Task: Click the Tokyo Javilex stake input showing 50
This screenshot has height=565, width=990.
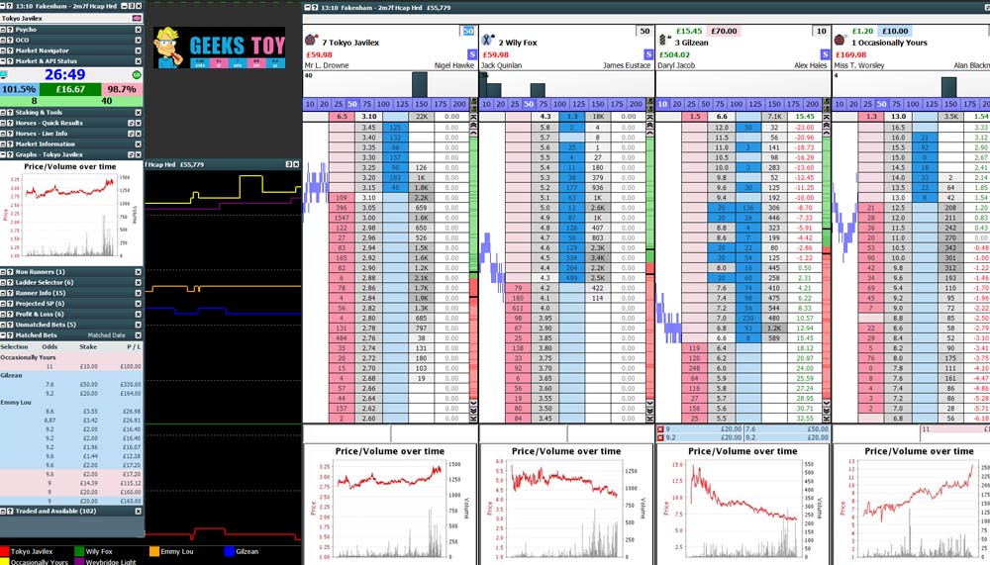Action: [x=468, y=31]
